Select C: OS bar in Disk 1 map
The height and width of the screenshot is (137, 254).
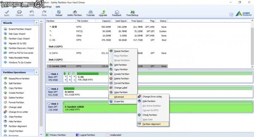[164, 77]
